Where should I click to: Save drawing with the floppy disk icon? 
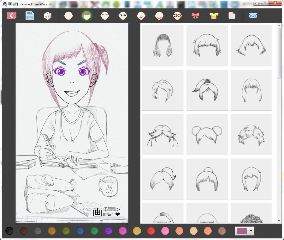tap(30, 15)
